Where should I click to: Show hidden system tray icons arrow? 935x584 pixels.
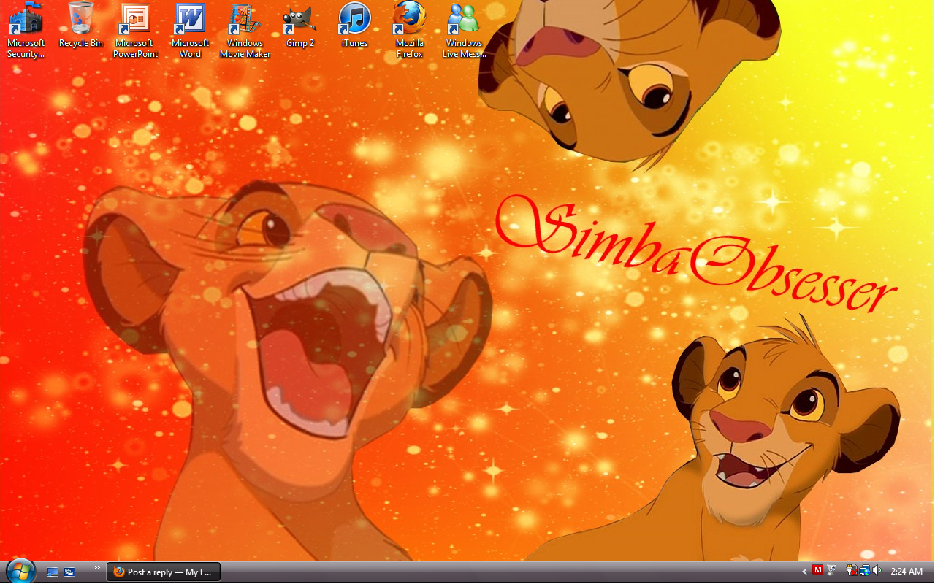pos(804,571)
